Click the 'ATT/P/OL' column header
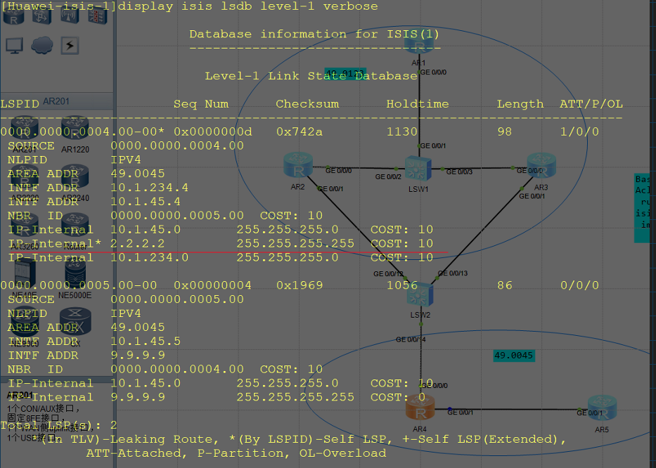This screenshot has width=656, height=468. coord(591,104)
